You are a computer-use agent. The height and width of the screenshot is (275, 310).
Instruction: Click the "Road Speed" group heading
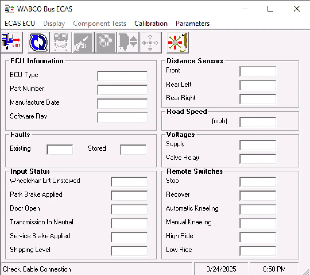point(187,112)
